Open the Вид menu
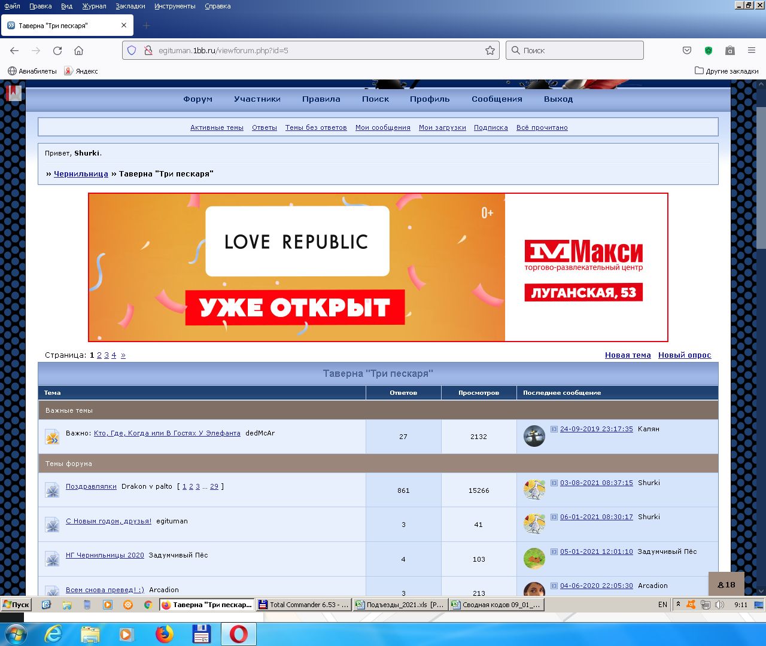766x646 pixels. pyautogui.click(x=67, y=6)
